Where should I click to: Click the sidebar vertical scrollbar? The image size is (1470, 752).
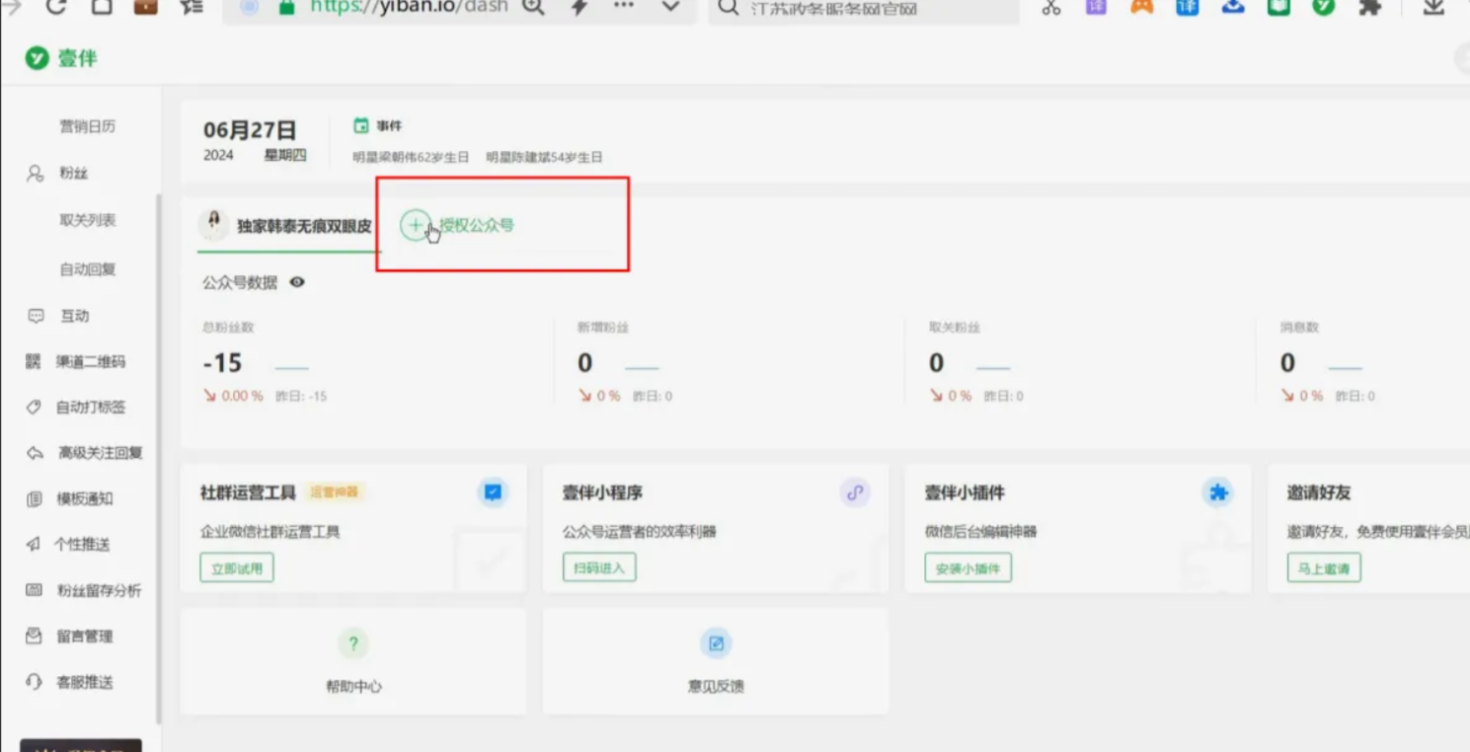pyautogui.click(x=158, y=459)
